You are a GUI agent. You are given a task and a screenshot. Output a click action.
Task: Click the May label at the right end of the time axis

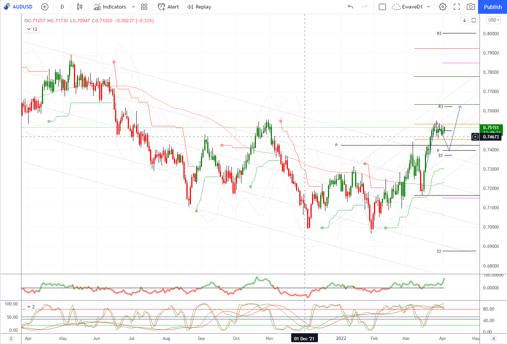[x=475, y=338]
